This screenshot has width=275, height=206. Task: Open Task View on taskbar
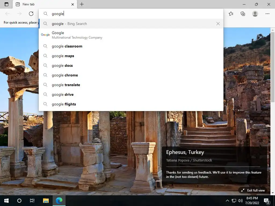[32, 201]
